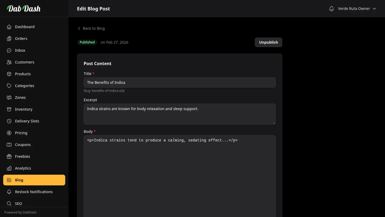Image resolution: width=385 pixels, height=217 pixels.
Task: Open the SEO section
Action: [x=18, y=203]
